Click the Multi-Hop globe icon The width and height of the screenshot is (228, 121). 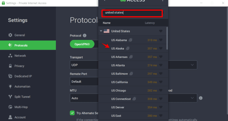(10, 107)
